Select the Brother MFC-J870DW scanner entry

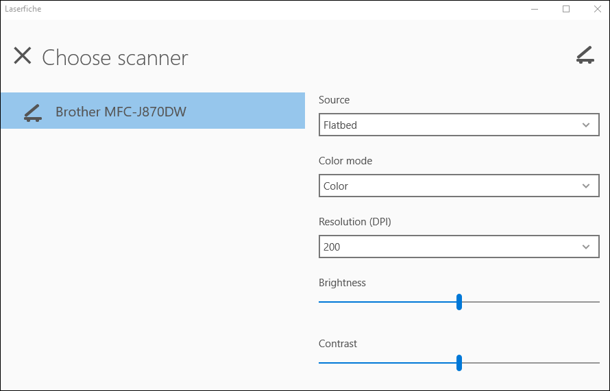pyautogui.click(x=153, y=111)
